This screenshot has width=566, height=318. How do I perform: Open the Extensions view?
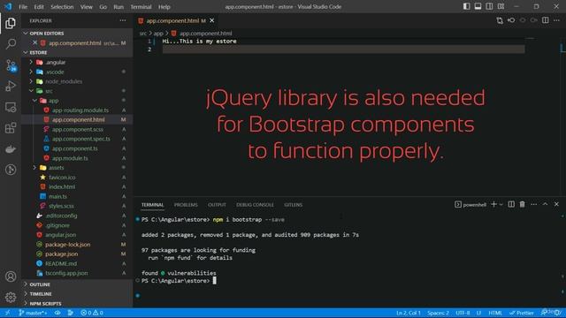[11, 128]
